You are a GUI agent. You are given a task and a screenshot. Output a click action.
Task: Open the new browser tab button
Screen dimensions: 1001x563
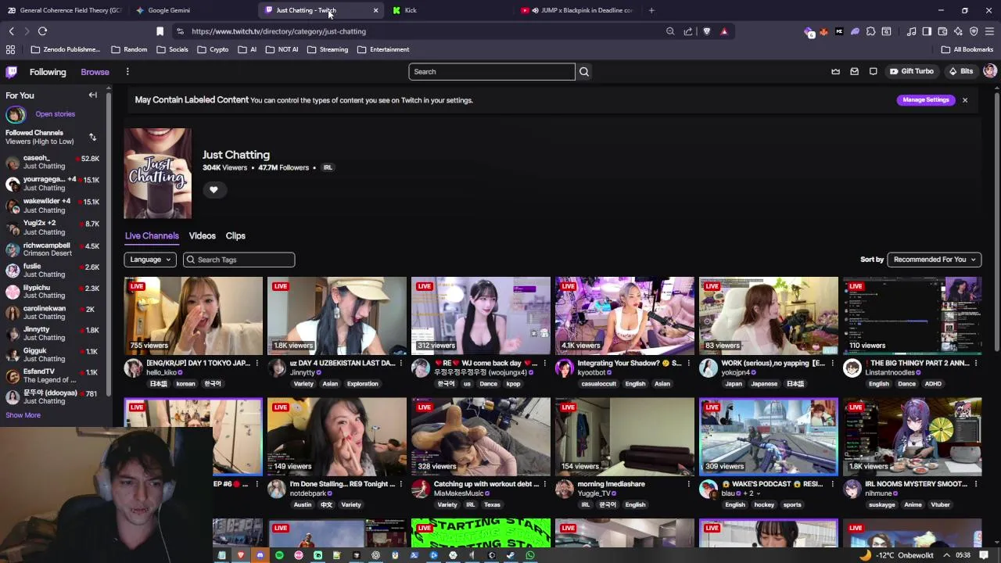651,10
